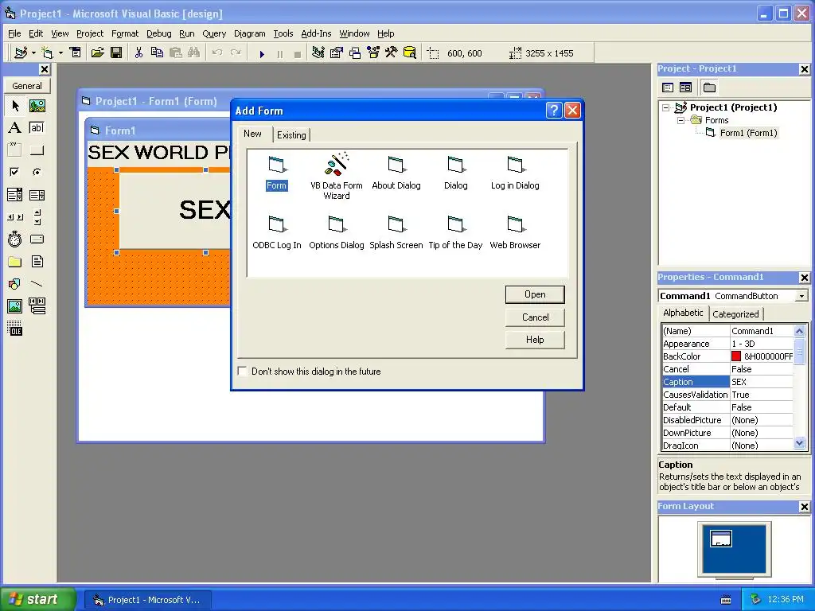Select the Alphabetic properties tab
Viewport: 815px width, 611px height.
(x=682, y=313)
